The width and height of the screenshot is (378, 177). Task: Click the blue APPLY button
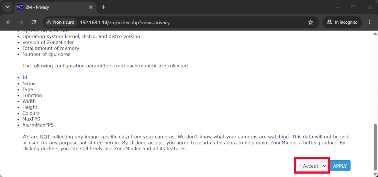[x=340, y=166]
